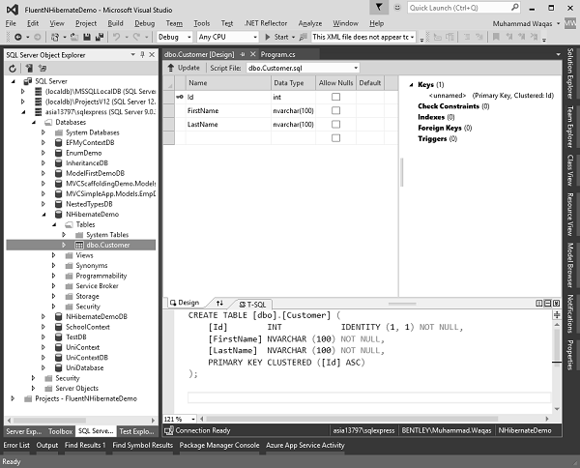The width and height of the screenshot is (580, 468).
Task: Click the NHibernateDemo database icon
Action: point(57,214)
